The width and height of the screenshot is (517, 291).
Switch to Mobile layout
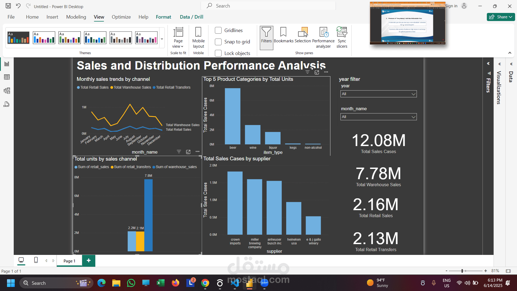(x=198, y=38)
